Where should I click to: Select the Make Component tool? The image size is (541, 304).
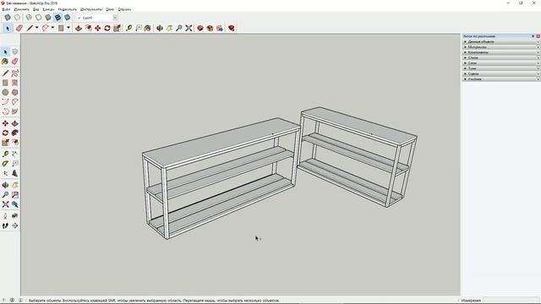(15, 52)
